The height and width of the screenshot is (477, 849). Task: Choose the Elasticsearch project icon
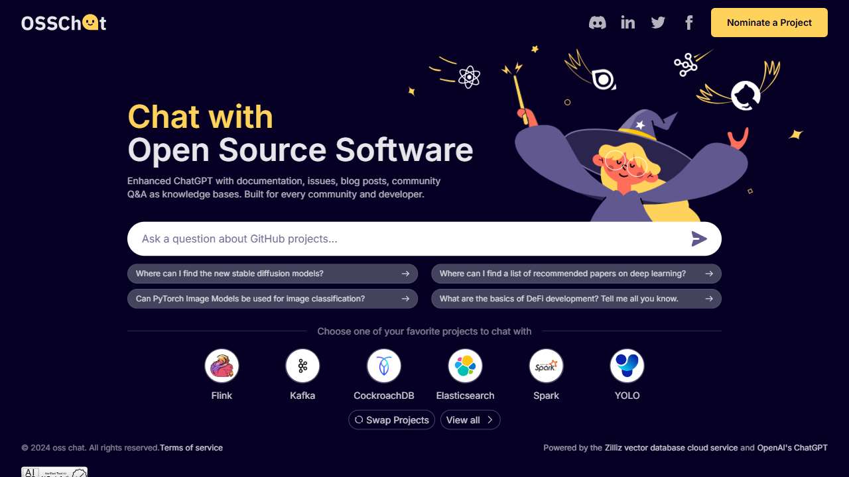tap(465, 366)
